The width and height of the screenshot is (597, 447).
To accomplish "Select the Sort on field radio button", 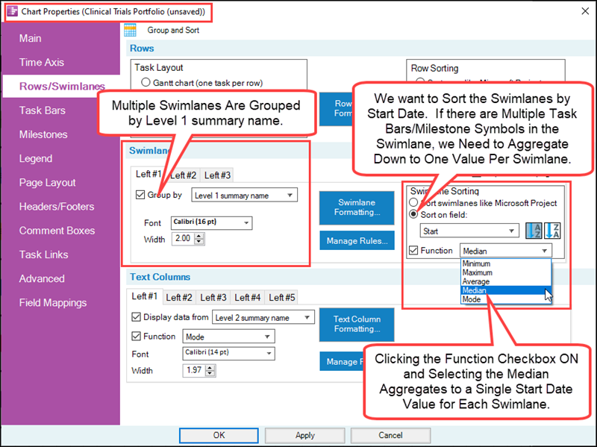I will (413, 214).
